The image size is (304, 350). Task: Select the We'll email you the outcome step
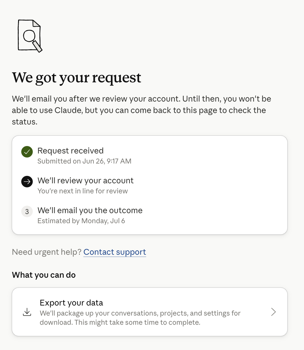click(90, 210)
